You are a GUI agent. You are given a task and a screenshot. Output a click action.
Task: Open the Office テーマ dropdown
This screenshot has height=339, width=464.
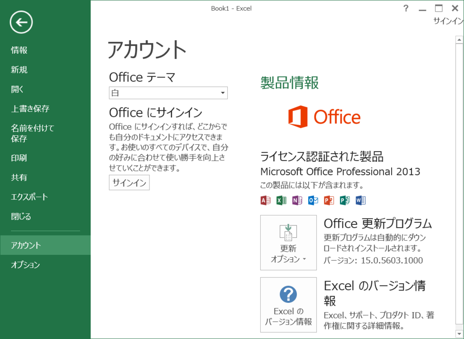tap(168, 93)
